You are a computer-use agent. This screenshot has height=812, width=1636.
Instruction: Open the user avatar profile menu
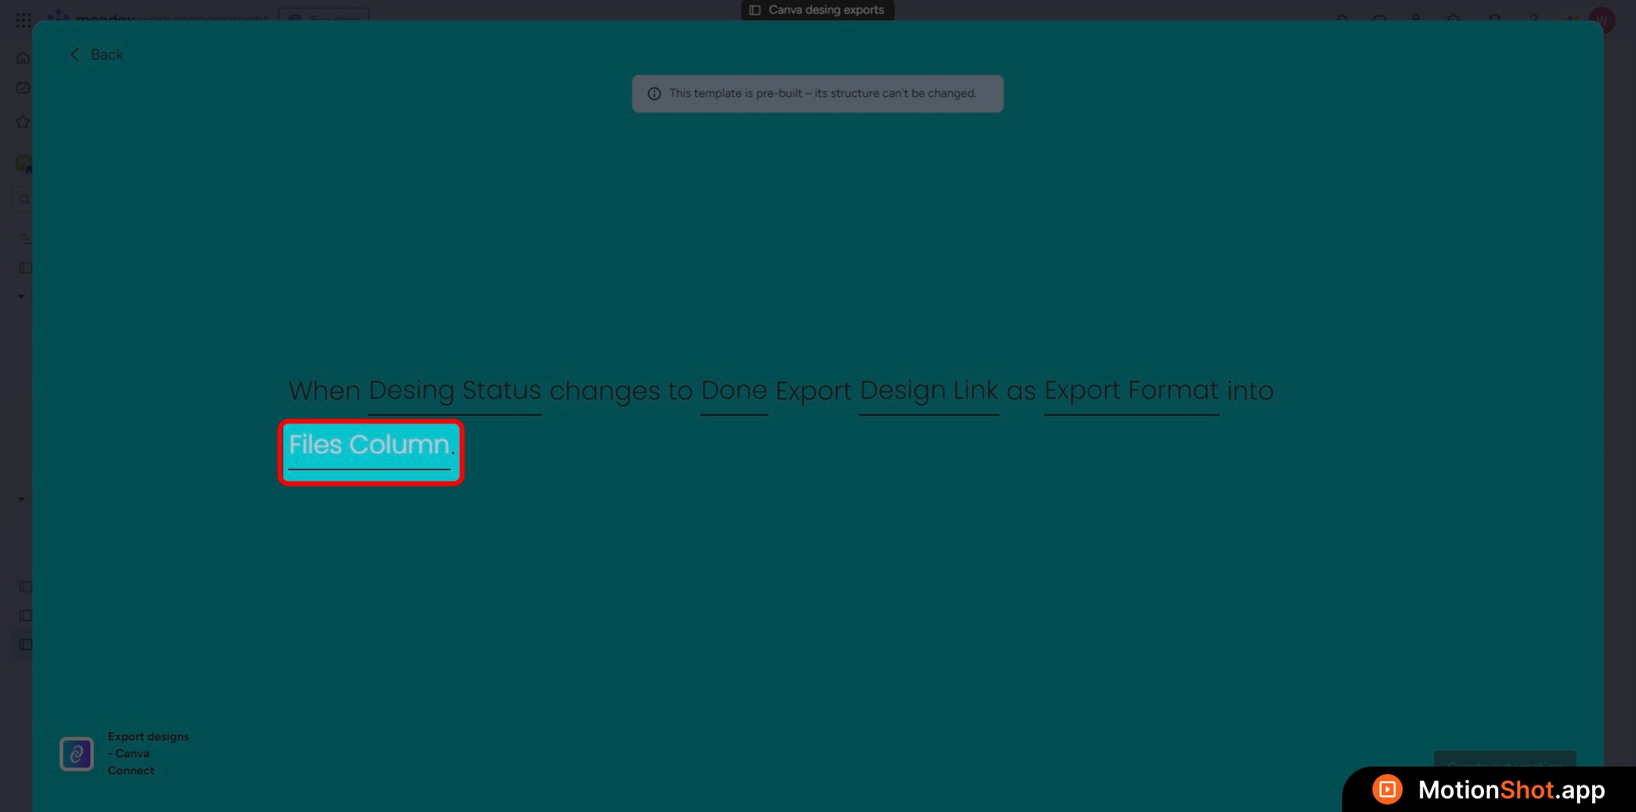[x=1601, y=20]
